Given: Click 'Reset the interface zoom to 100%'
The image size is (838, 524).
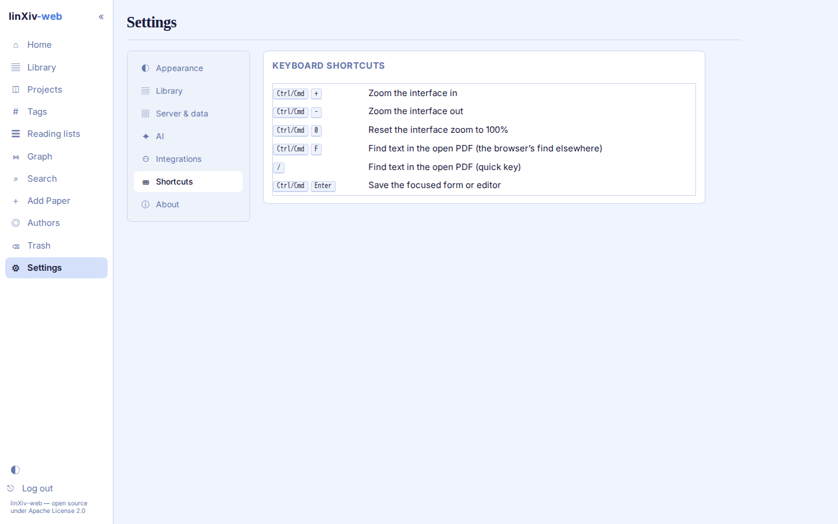Looking at the screenshot, I should [x=438, y=130].
